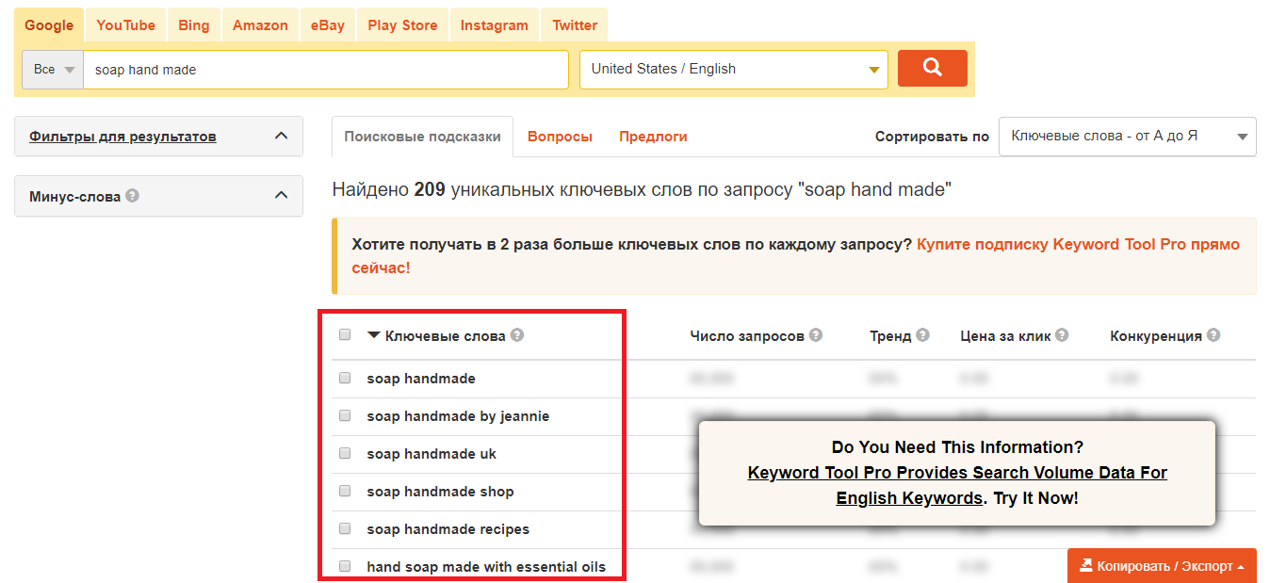Screen dimensions: 1270x583
Task: Click help icon next to Цена за клик
Action: 1062,335
